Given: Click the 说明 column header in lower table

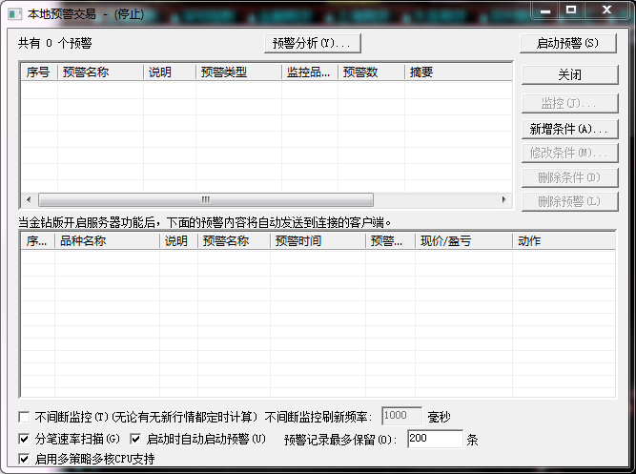Looking at the screenshot, I should click(x=179, y=241).
